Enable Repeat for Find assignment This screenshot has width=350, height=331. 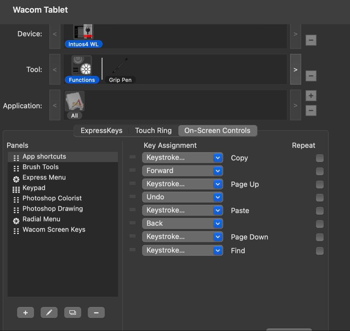(x=320, y=251)
